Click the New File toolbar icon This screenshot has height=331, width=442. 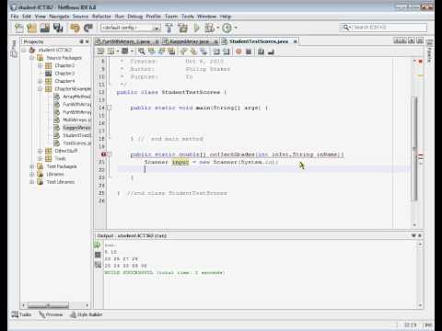click(18, 29)
